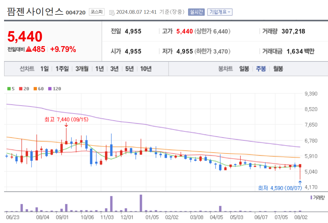Click the 최고 7,440 (09/15) annotation

click(66, 119)
